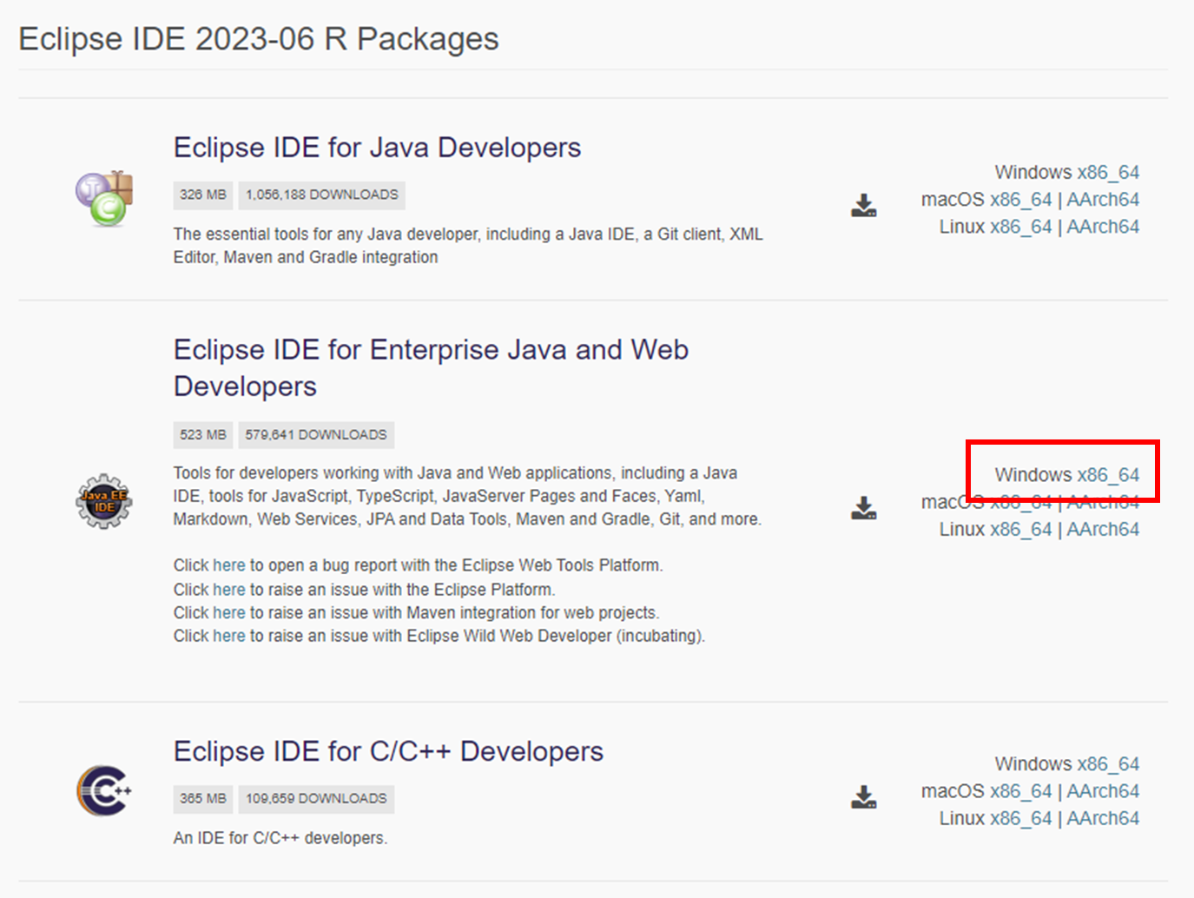Download C/C++ Developers Linux x86_64 build
The height and width of the screenshot is (898, 1194).
tap(1020, 818)
